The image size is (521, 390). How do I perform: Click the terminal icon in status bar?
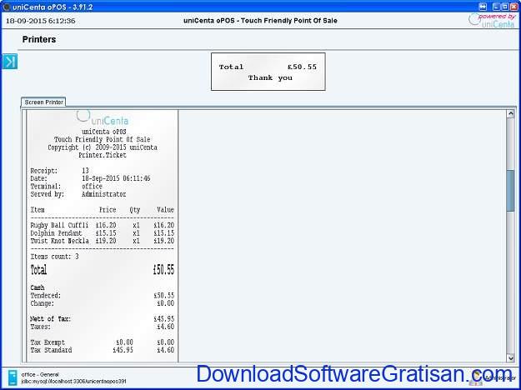click(x=13, y=377)
